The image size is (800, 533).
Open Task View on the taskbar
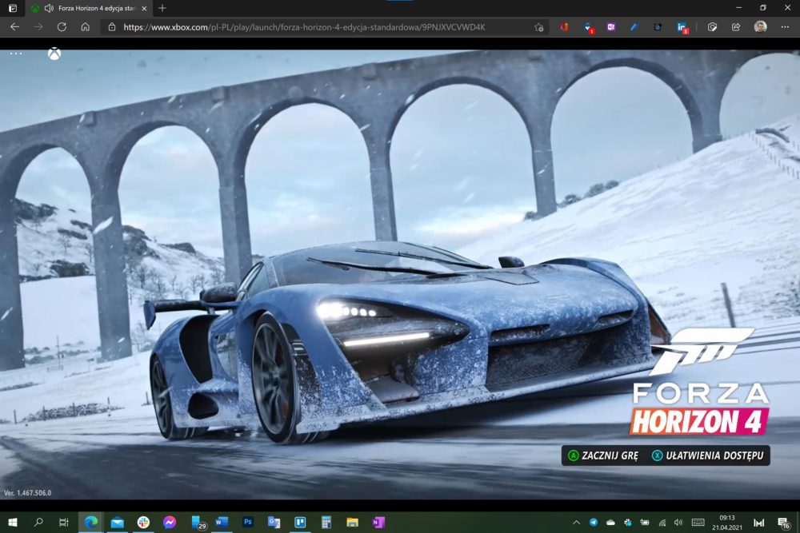pos(64,523)
